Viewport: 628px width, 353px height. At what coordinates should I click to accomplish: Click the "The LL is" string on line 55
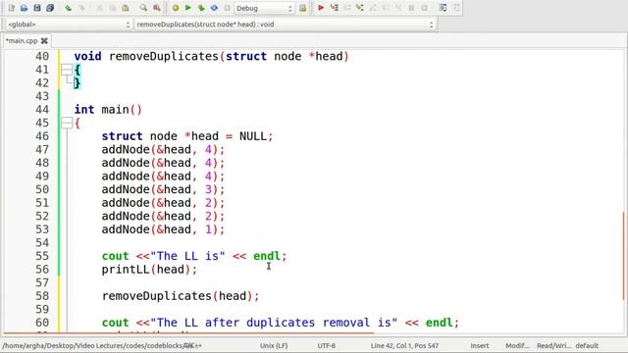click(187, 256)
